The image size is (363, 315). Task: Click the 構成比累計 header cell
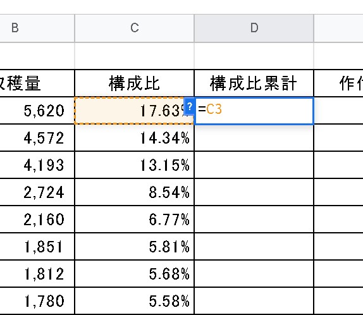point(254,83)
